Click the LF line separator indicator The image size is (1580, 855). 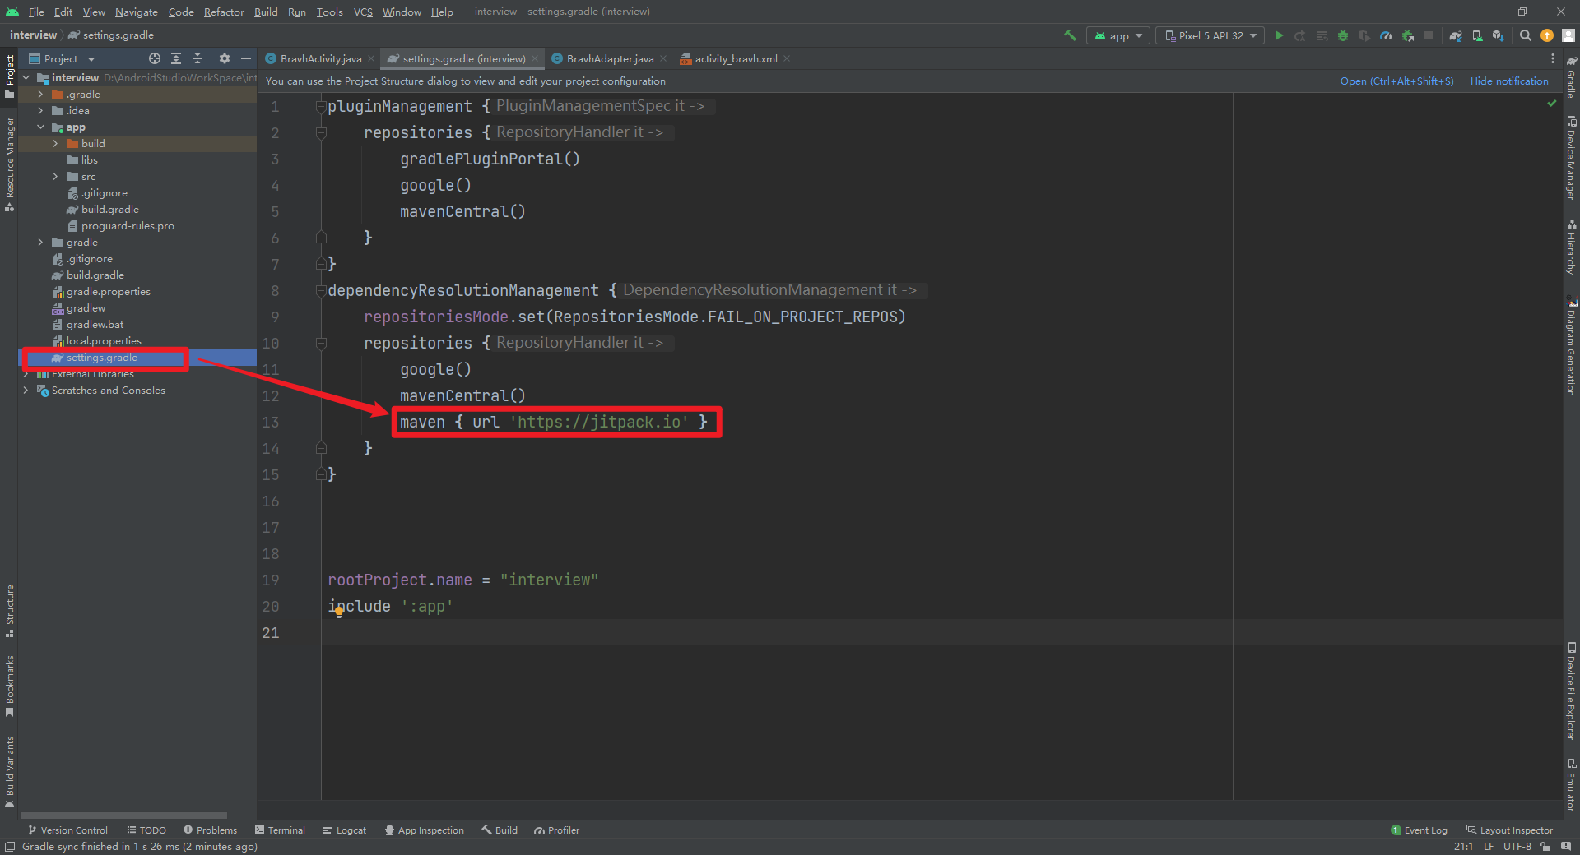(1489, 846)
